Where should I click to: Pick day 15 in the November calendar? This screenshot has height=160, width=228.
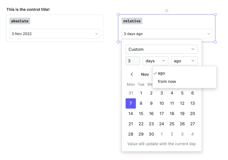pyautogui.click(x=141, y=114)
